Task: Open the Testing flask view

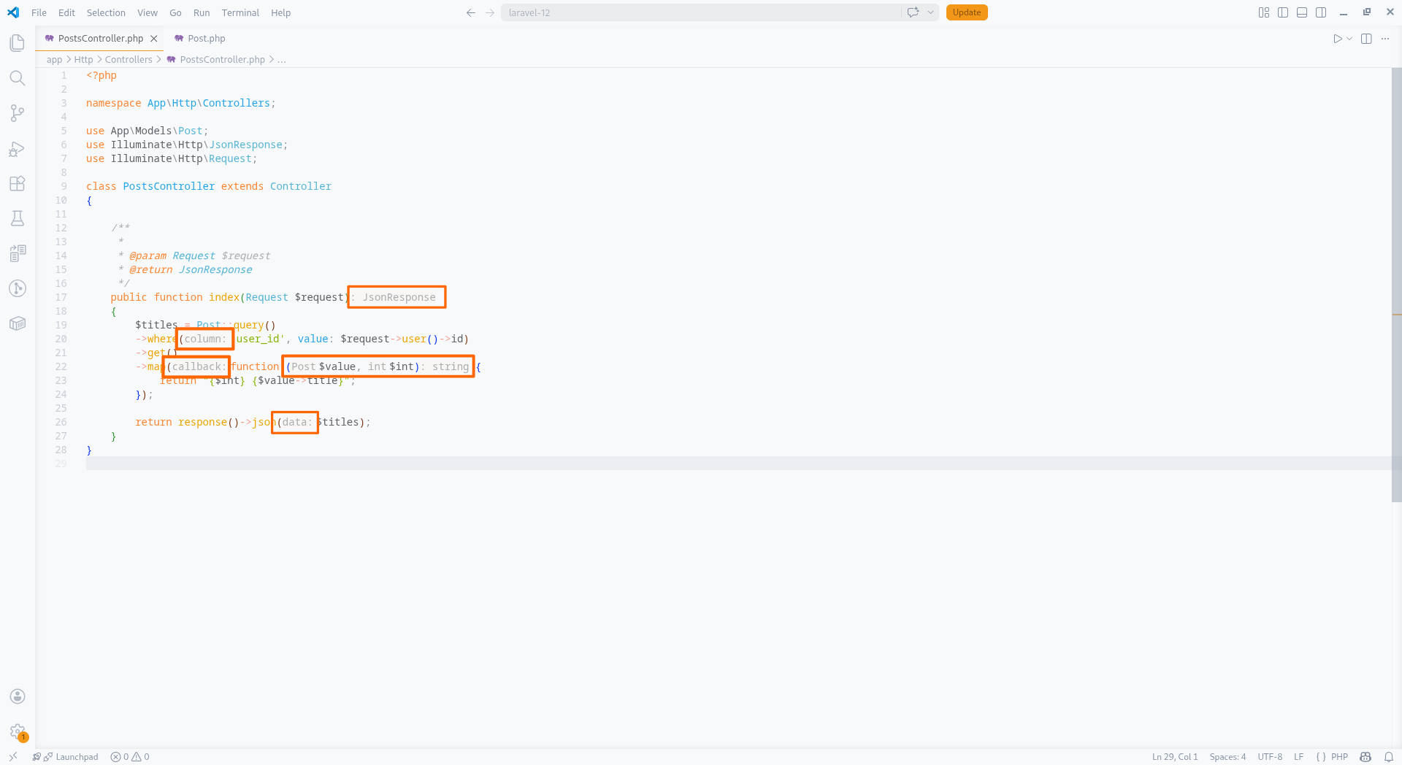Action: point(18,218)
